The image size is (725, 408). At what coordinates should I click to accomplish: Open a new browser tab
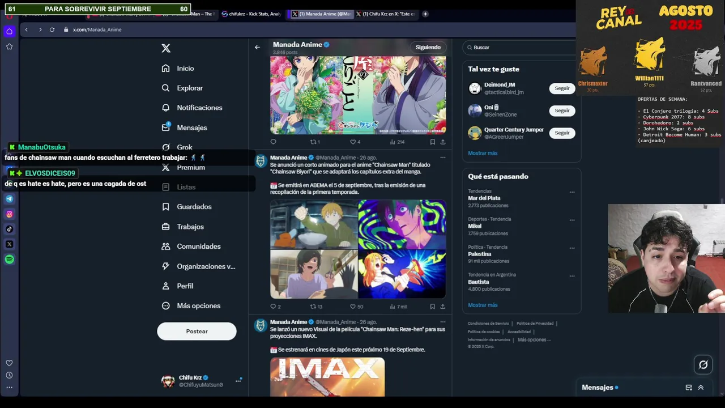pyautogui.click(x=425, y=14)
